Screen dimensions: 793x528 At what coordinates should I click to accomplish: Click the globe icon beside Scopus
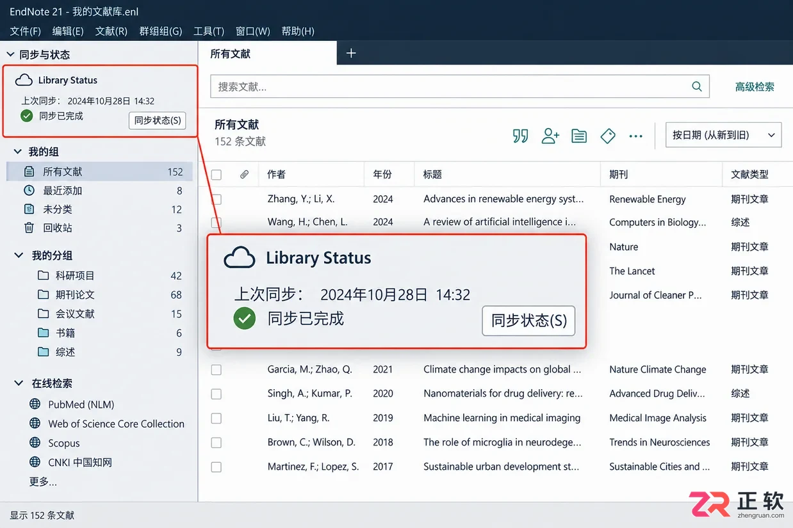tap(35, 442)
